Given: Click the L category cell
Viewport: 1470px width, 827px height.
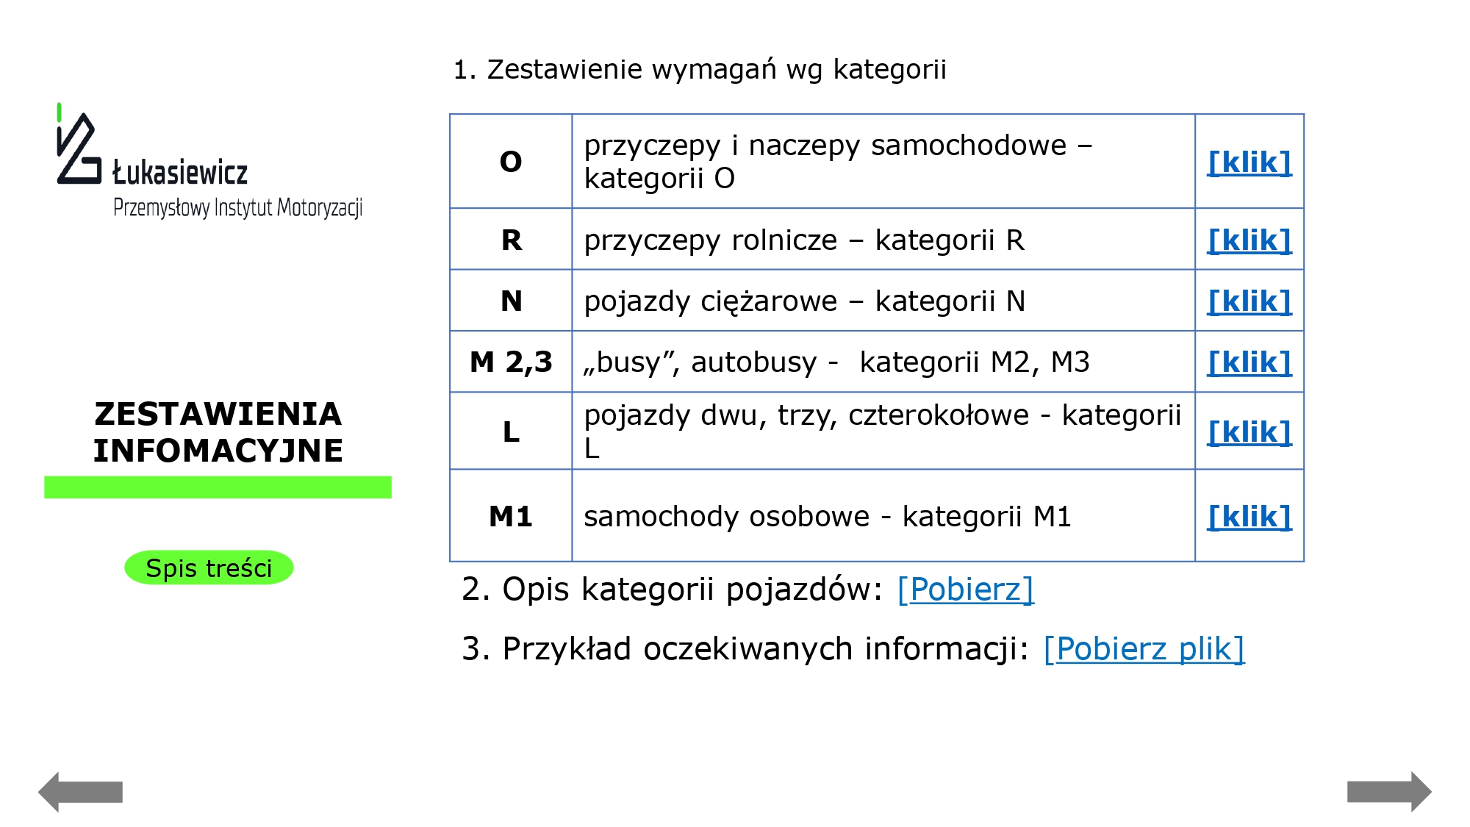Looking at the screenshot, I should click(x=511, y=432).
